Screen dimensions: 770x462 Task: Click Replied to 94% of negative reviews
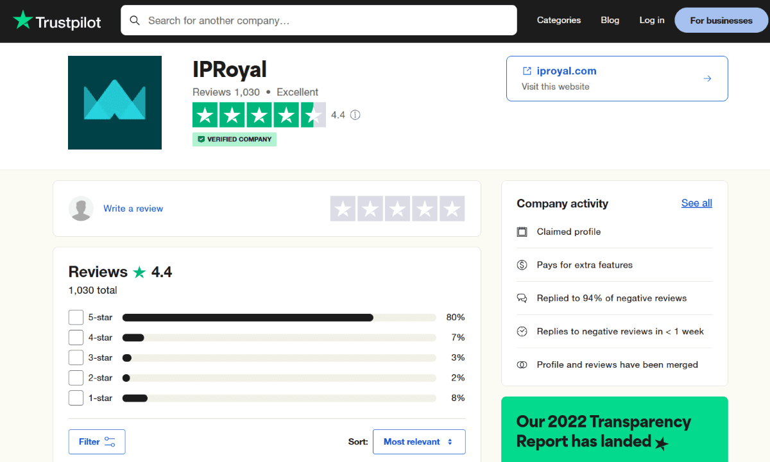coord(612,298)
